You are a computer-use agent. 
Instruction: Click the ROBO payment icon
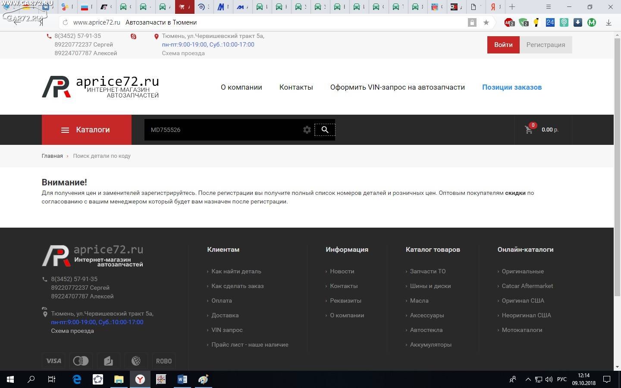click(x=163, y=361)
